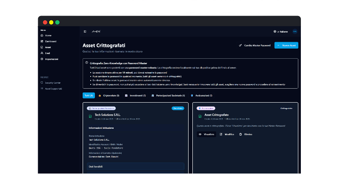
Task: Open Security Center link
Action: tap(53, 83)
